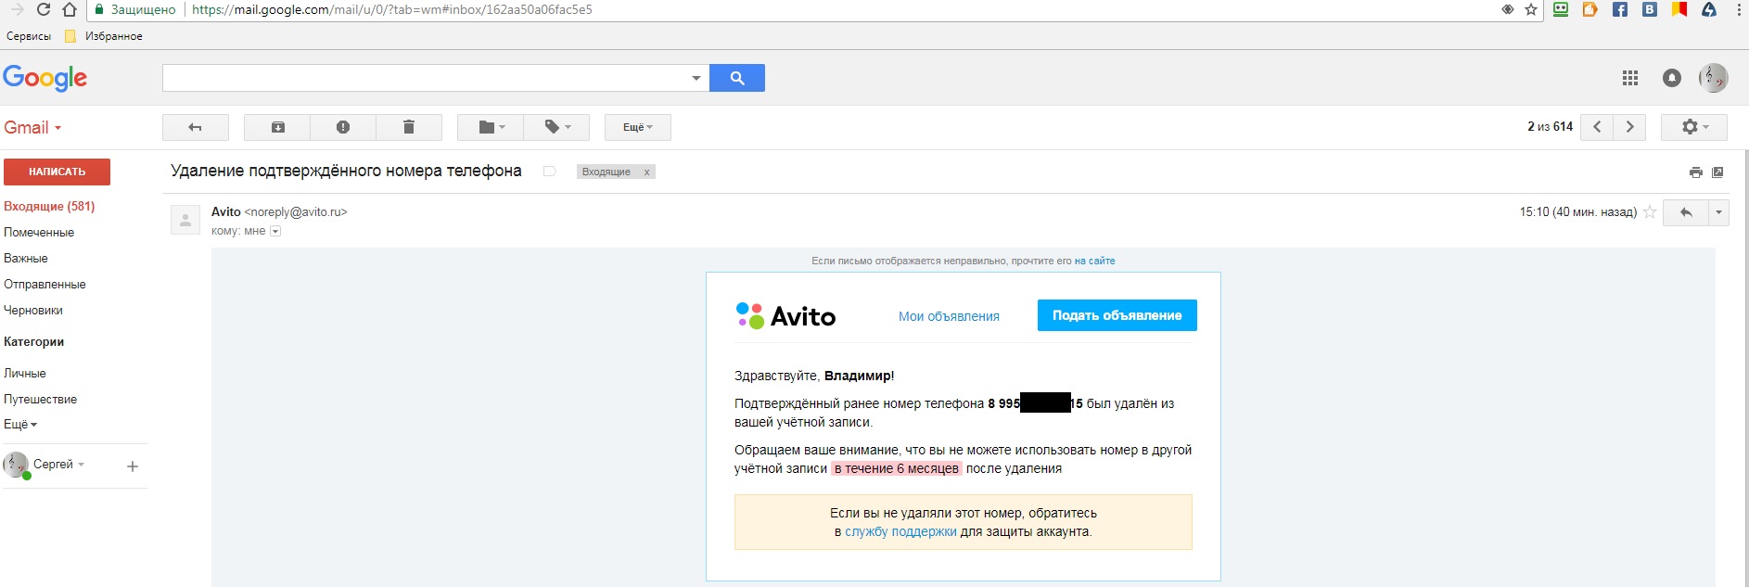
Task: Open Google notifications bell
Action: pos(1672,78)
